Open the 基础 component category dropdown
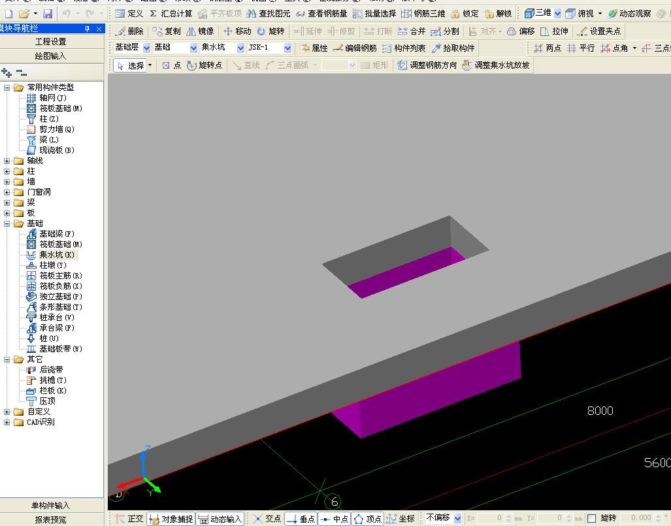 pos(194,48)
